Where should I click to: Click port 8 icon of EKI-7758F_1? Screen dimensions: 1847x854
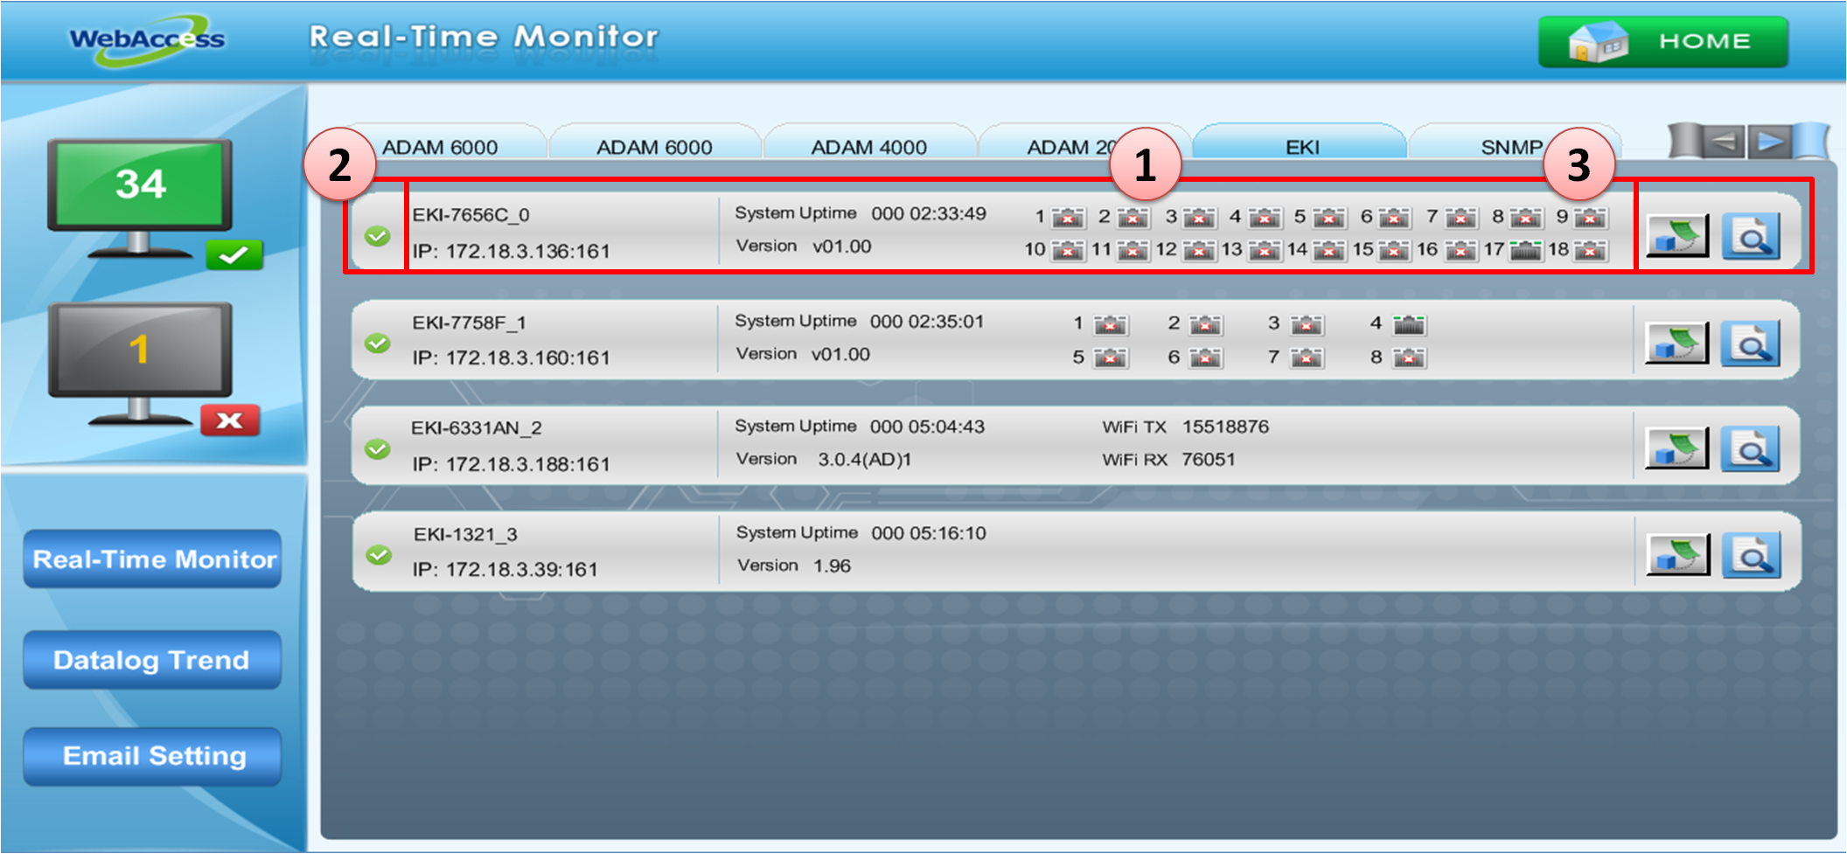coord(1409,358)
